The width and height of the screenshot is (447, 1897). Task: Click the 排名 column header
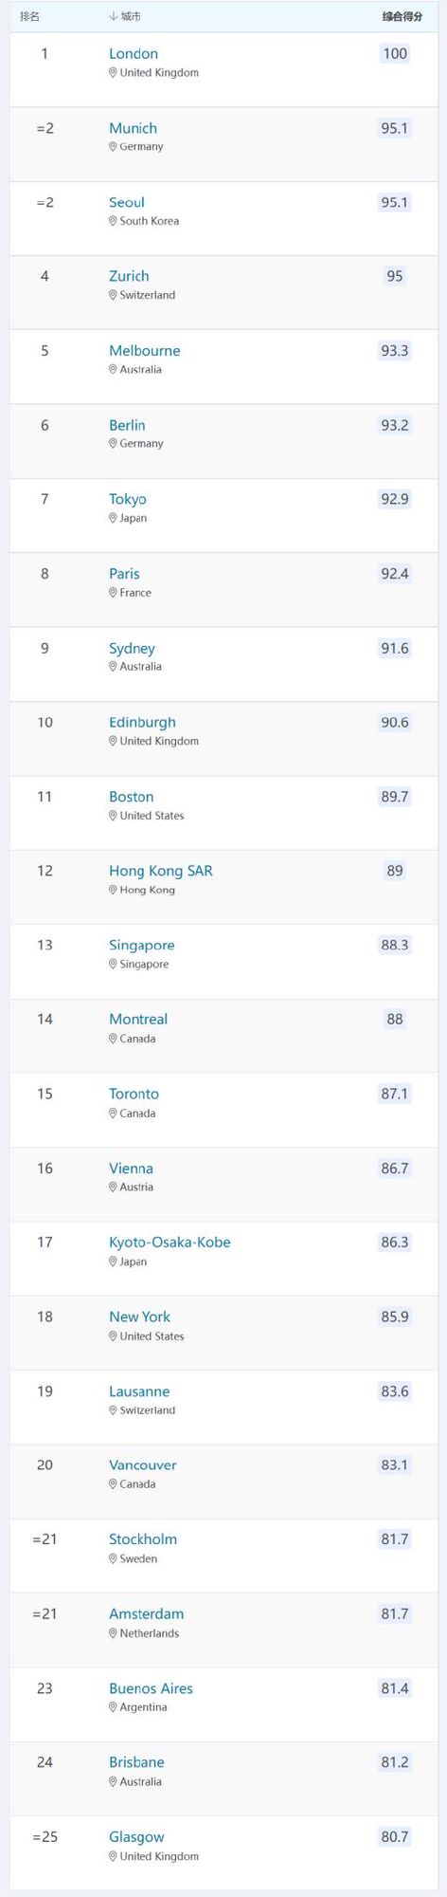(30, 17)
